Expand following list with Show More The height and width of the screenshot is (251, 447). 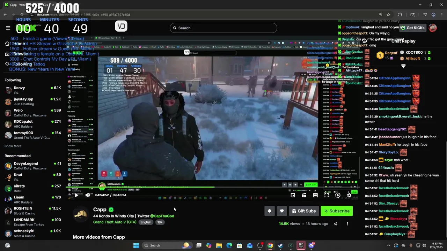pyautogui.click(x=13, y=146)
